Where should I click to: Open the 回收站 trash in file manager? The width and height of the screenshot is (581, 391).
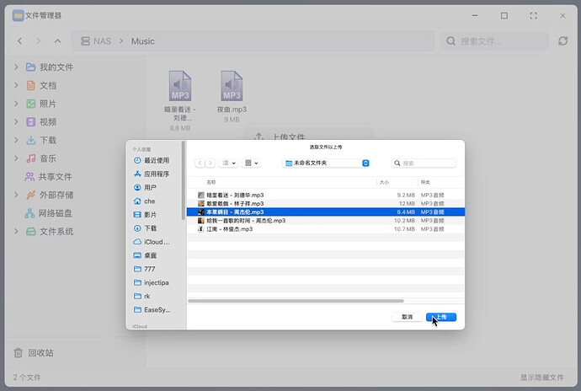point(40,352)
